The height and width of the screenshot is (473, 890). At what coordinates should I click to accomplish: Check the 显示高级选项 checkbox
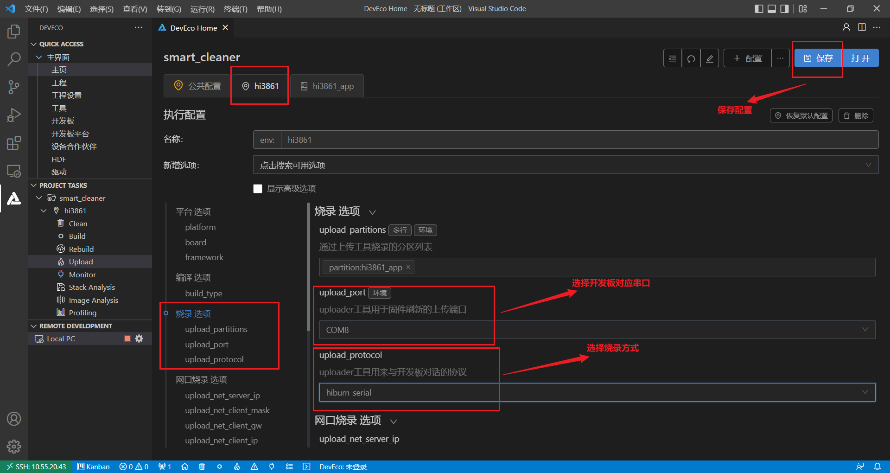pos(258,189)
